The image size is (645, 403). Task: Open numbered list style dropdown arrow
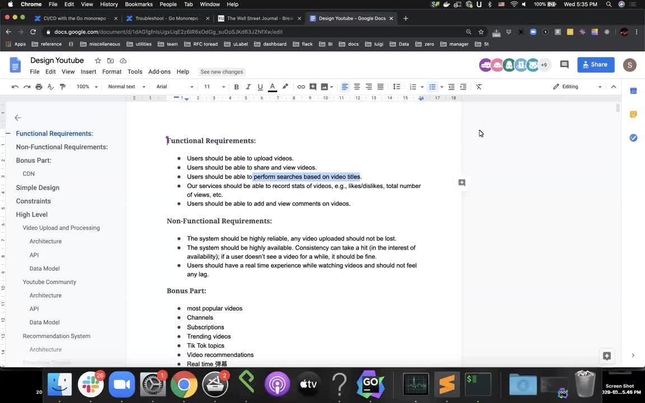click(x=422, y=87)
